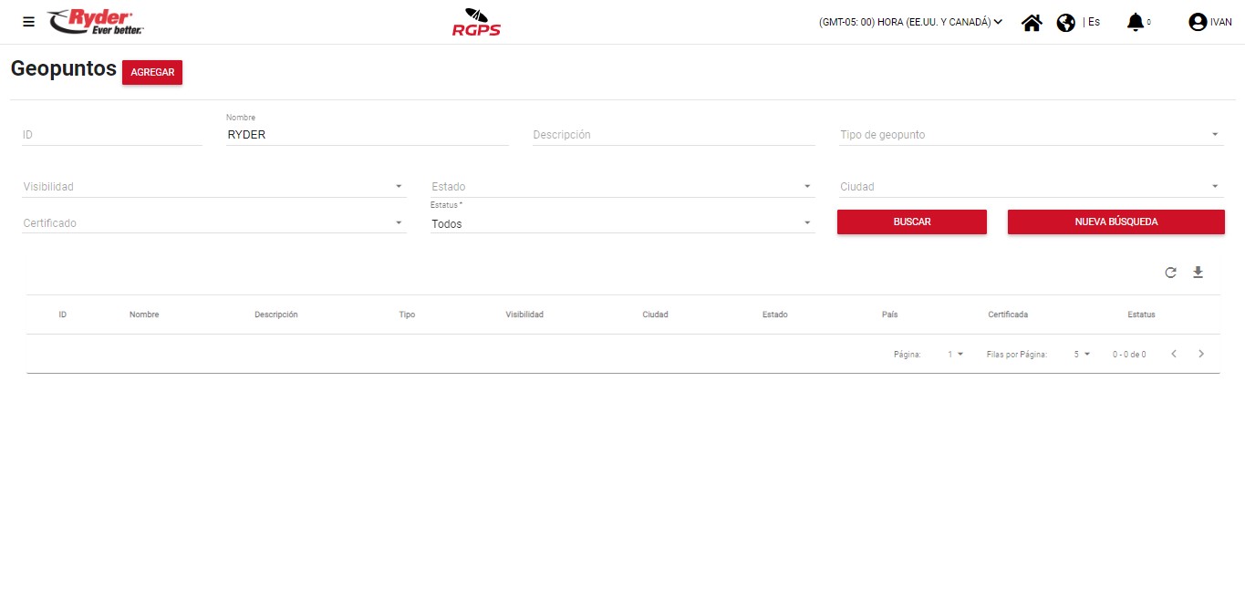The height and width of the screenshot is (598, 1245).
Task: Download the table results
Action: 1198,273
